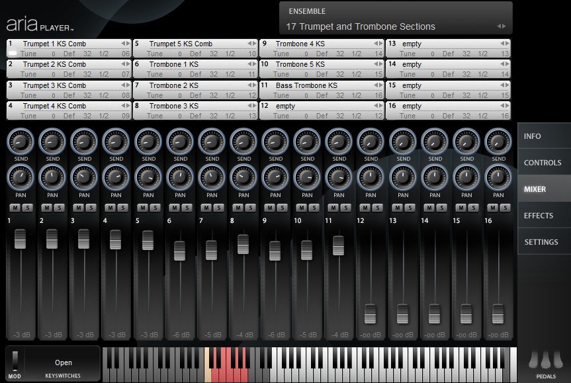This screenshot has width=571, height=383.
Task: Open instrument arrows for Trumpet 3 KS Comb
Action: click(125, 85)
